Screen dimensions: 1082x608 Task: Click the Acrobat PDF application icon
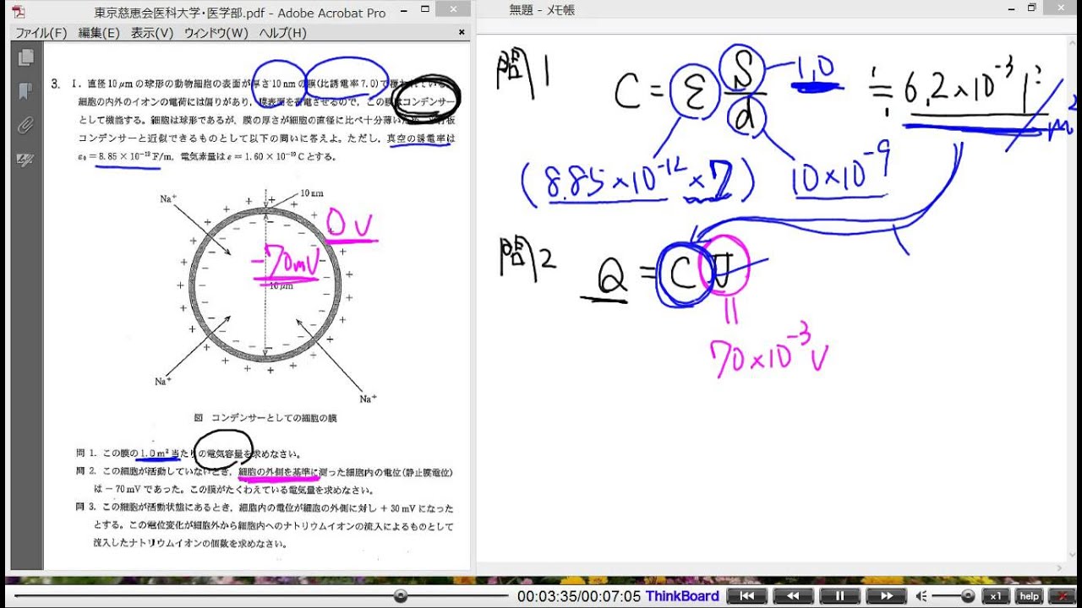(x=18, y=12)
